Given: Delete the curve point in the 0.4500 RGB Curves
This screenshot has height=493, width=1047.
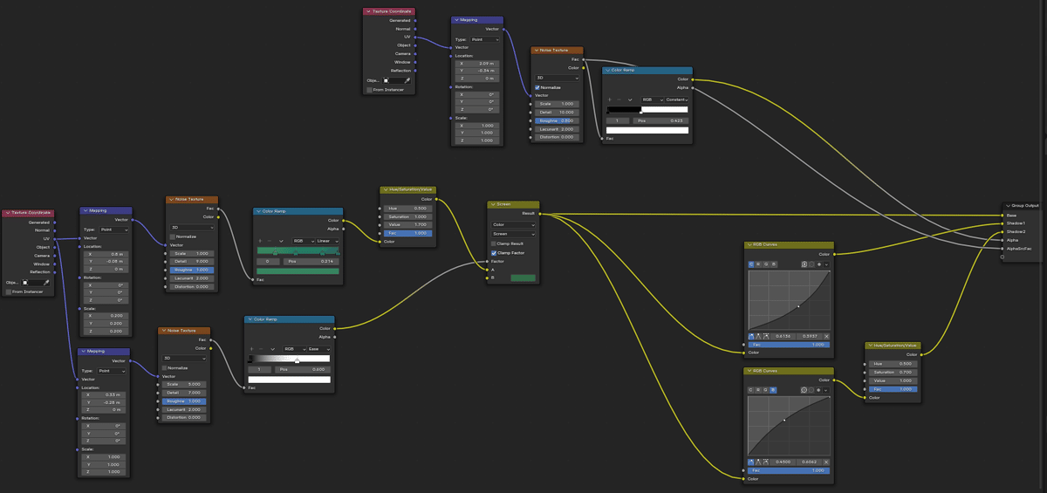Looking at the screenshot, I should 826,462.
